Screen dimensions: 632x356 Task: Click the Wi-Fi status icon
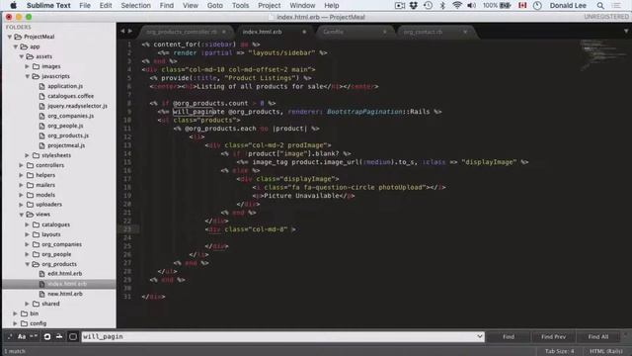point(456,5)
